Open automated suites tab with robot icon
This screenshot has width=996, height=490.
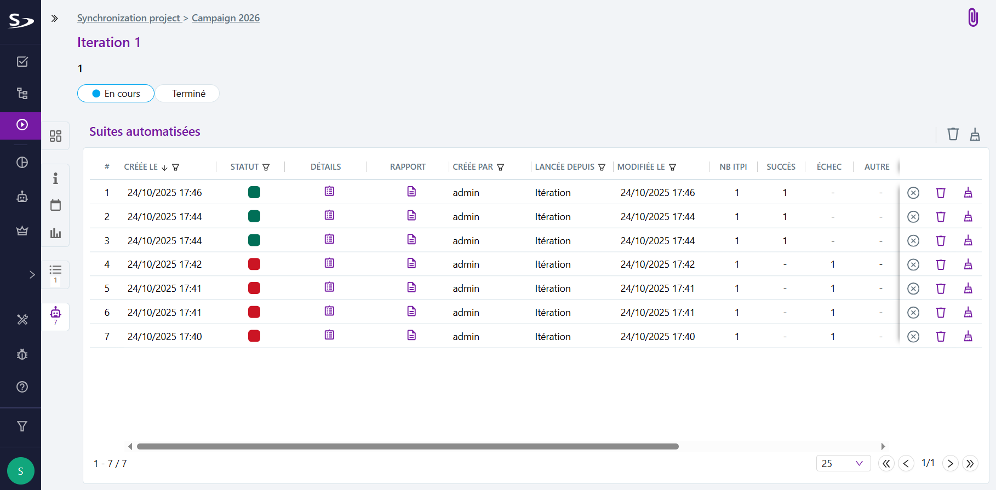pos(55,315)
